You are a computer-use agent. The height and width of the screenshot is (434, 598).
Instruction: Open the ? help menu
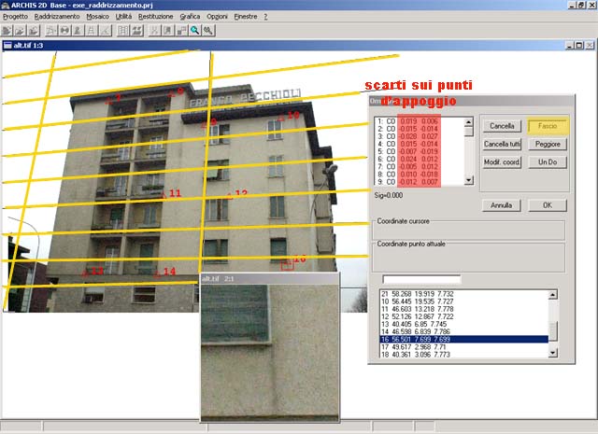click(265, 17)
